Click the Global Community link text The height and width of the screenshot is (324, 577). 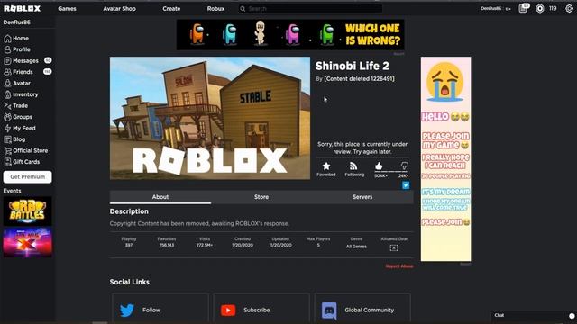point(369,310)
